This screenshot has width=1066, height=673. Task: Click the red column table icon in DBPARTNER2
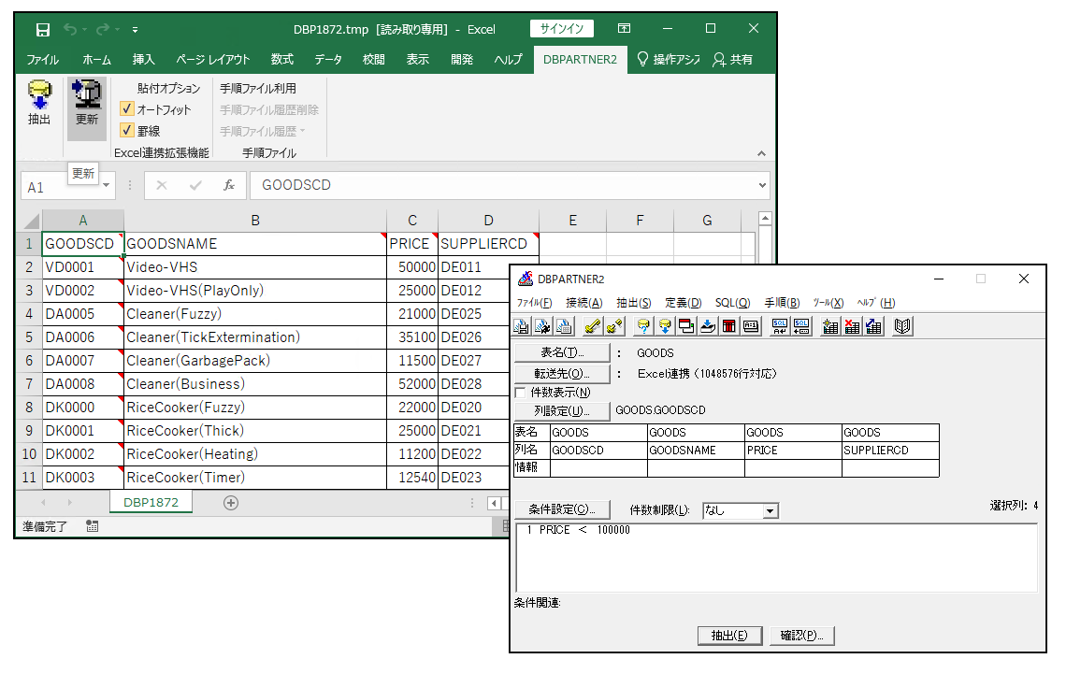(x=729, y=326)
